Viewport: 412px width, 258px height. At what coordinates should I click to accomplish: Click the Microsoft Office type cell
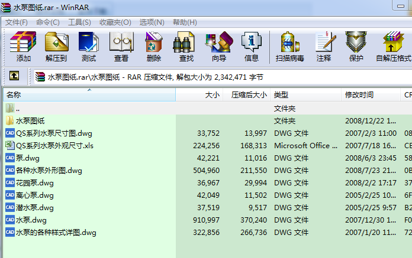[x=305, y=146]
